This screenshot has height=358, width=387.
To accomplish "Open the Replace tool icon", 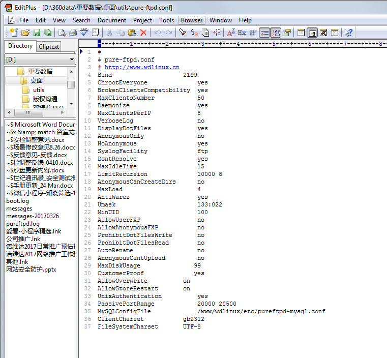I will tap(194, 33).
